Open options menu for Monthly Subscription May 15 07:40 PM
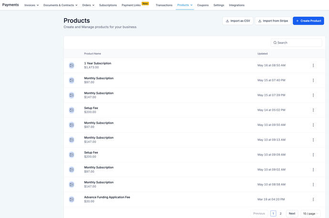 click(x=313, y=80)
